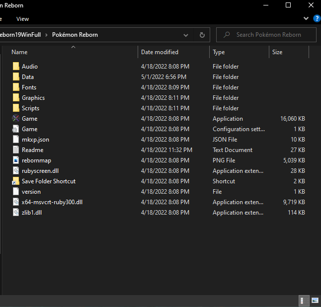Screen dimensions: 321x307
Task: Select the Scripts folder icon
Action: [x=16, y=108]
